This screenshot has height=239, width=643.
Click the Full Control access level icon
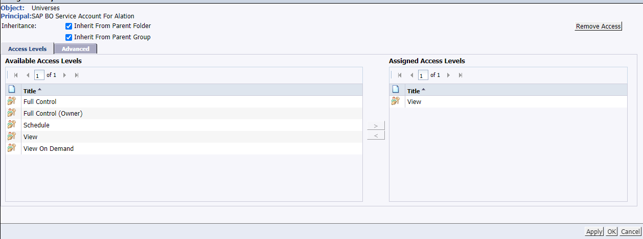[x=12, y=101]
